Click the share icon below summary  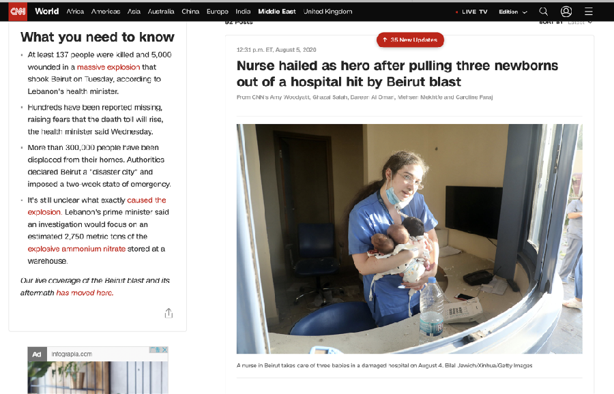[x=169, y=313]
